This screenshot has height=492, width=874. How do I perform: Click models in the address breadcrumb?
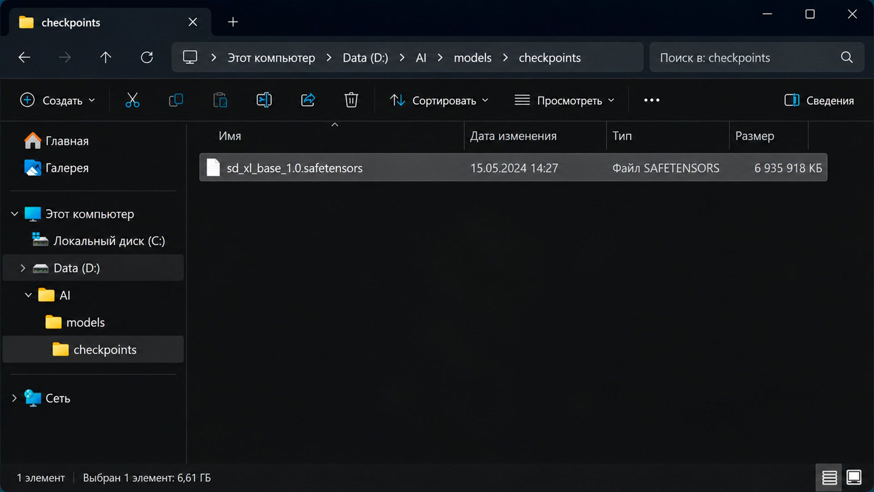coord(473,58)
